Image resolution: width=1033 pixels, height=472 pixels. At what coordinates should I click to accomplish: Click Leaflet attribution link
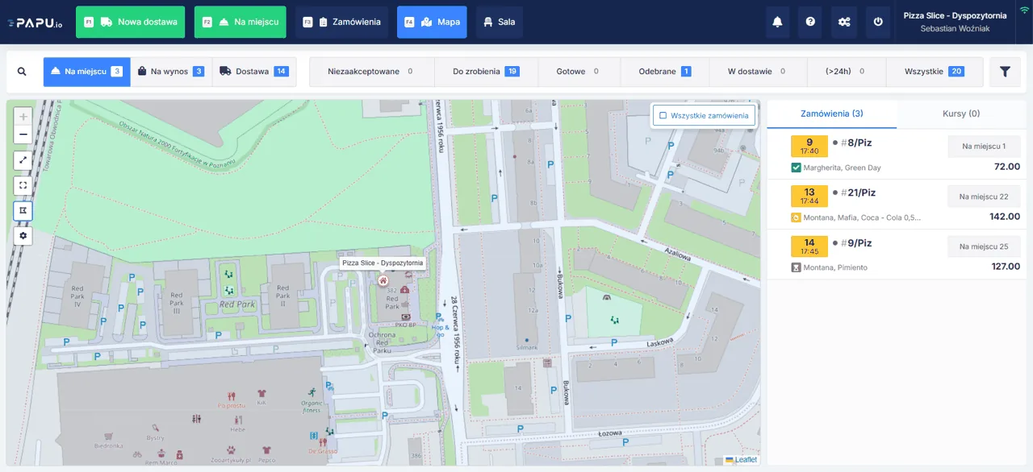coord(746,460)
